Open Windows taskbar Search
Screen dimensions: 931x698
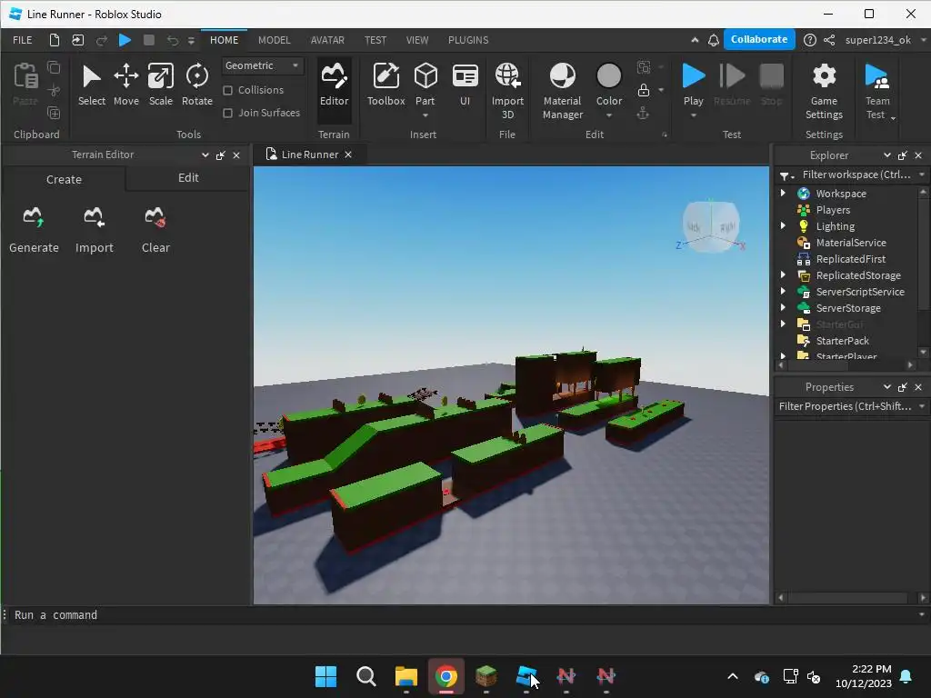[x=365, y=676]
